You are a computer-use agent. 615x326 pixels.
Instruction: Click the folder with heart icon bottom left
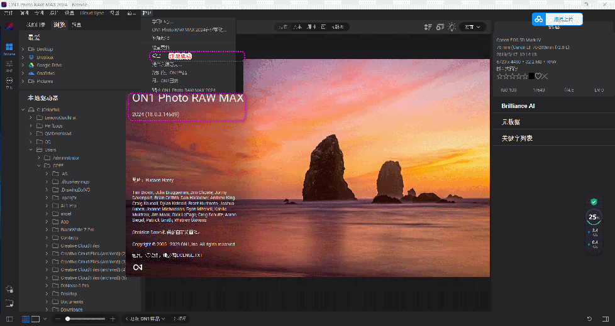[x=9, y=303]
